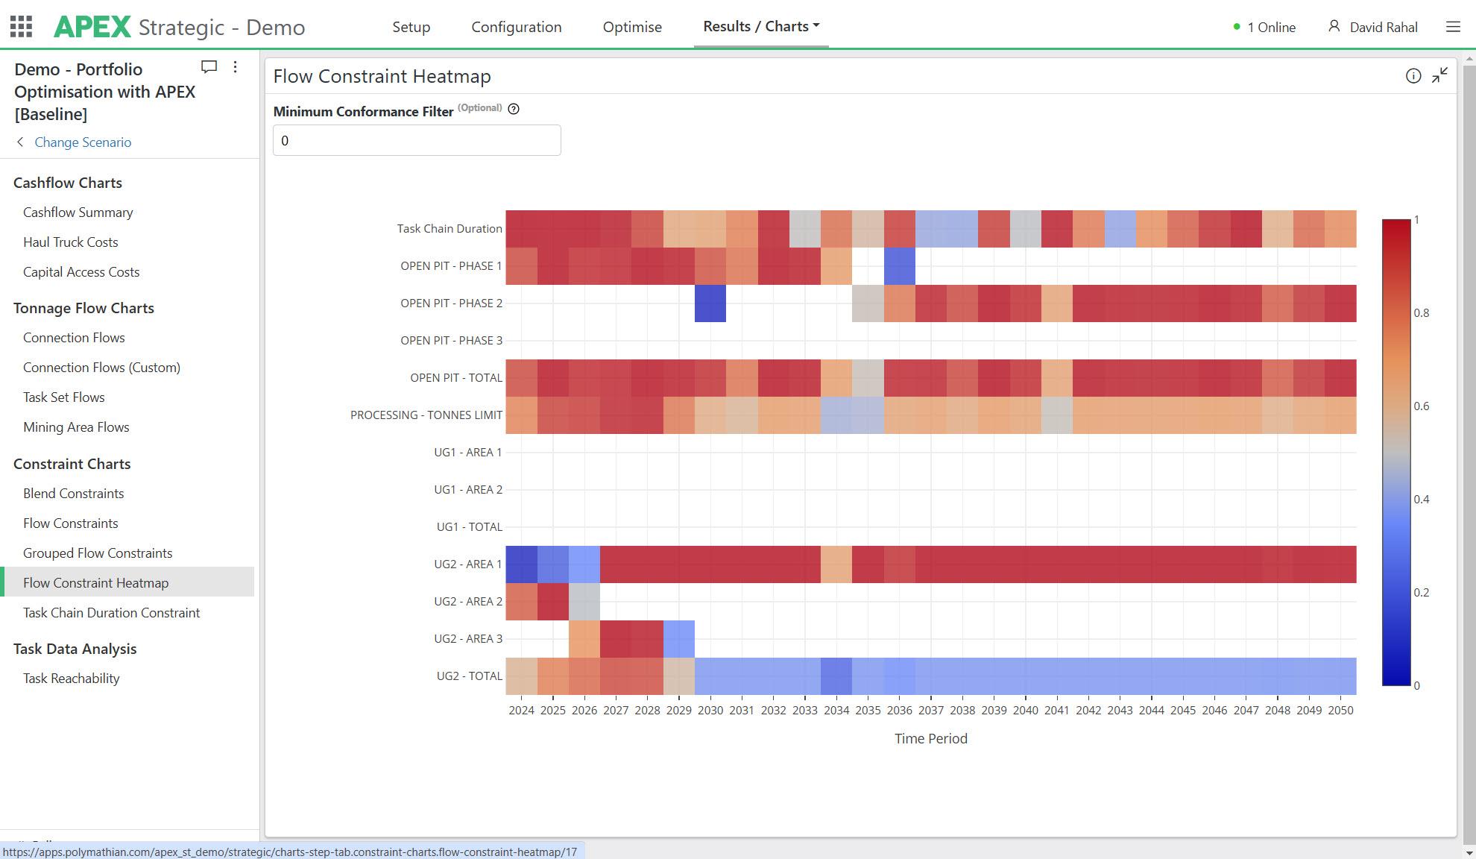This screenshot has width=1476, height=859.
Task: Open Haul Truck Costs chart
Action: (x=71, y=242)
